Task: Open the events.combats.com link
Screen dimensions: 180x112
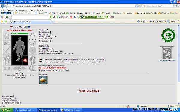Action: coord(167,60)
